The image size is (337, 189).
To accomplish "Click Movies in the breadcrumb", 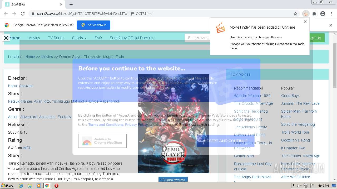I will [x=47, y=57].
